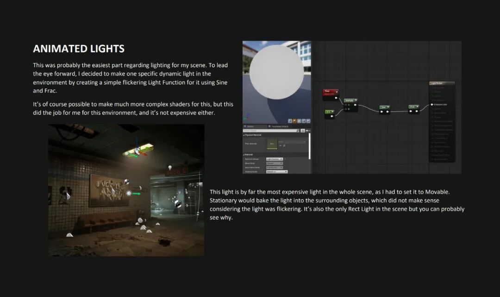The image size is (500, 297).
Task: Collapse the Frac node arrow
Action: point(417,107)
